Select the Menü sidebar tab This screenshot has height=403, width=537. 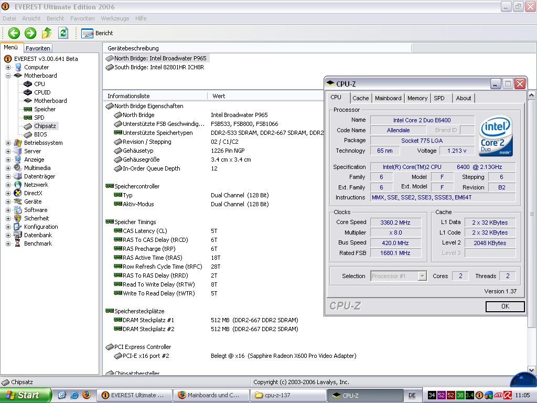11,47
